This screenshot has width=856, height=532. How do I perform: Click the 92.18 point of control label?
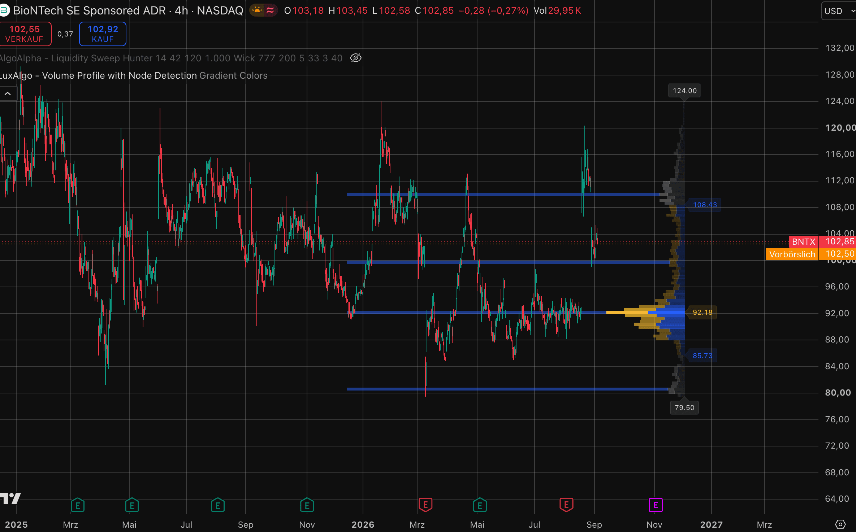[x=702, y=312]
